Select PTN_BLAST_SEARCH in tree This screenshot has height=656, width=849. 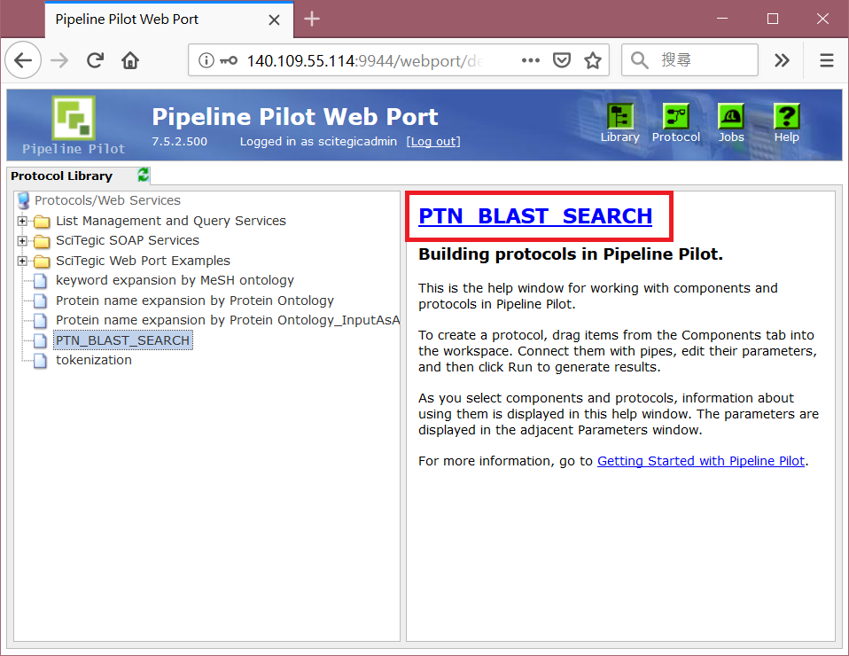(123, 340)
